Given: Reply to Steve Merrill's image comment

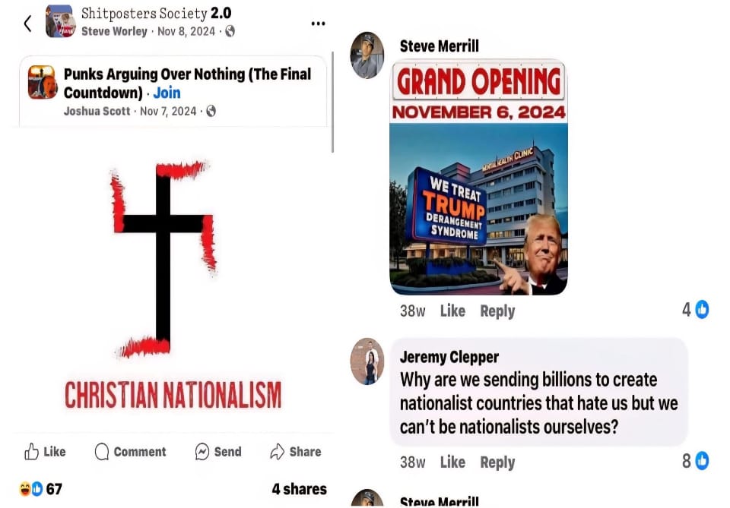Looking at the screenshot, I should coord(497,311).
